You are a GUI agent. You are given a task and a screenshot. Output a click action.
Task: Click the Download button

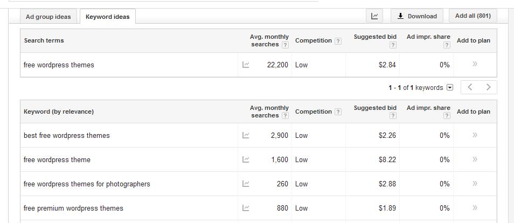417,16
